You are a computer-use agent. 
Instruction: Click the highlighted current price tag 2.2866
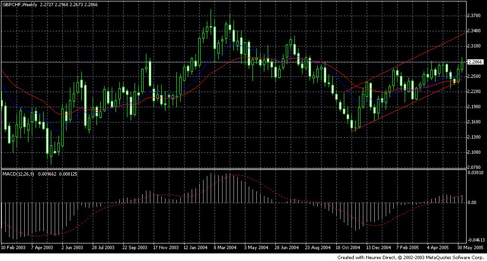pyautogui.click(x=475, y=62)
